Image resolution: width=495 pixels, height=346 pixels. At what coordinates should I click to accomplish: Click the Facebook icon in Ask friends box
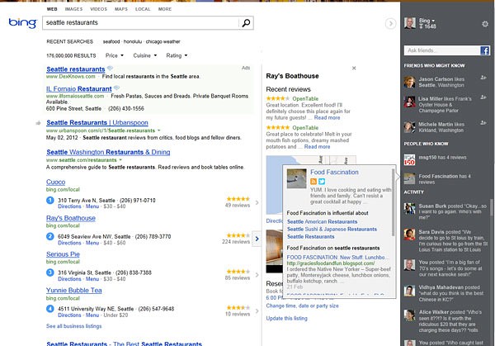pos(485,51)
